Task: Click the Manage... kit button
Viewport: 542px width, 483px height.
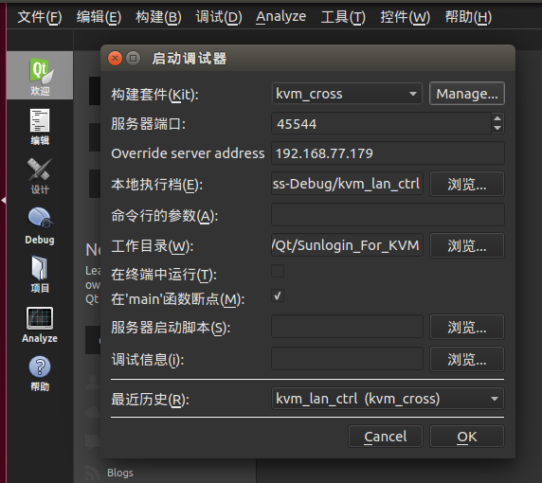Action: (467, 93)
